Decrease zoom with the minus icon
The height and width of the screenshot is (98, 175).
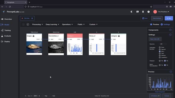[32, 96]
